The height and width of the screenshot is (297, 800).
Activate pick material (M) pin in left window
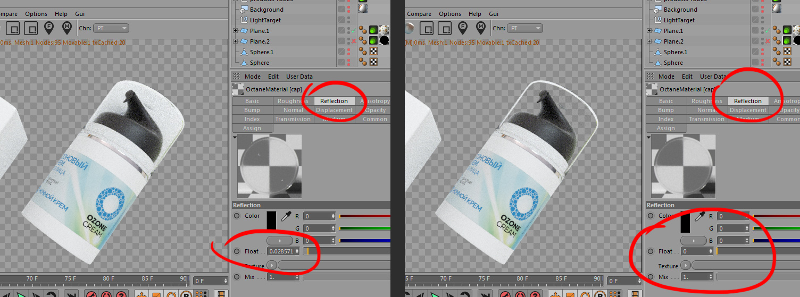pyautogui.click(x=66, y=27)
